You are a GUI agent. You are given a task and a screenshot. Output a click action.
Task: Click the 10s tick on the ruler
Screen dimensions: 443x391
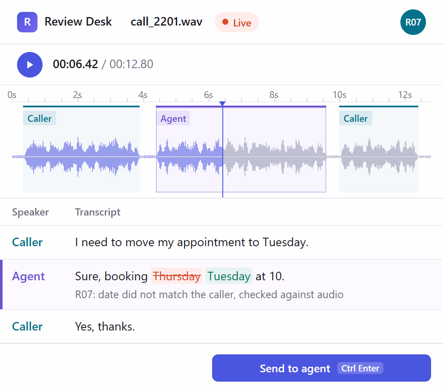pos(339,95)
